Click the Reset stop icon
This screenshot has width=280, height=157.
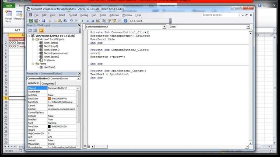(92, 21)
